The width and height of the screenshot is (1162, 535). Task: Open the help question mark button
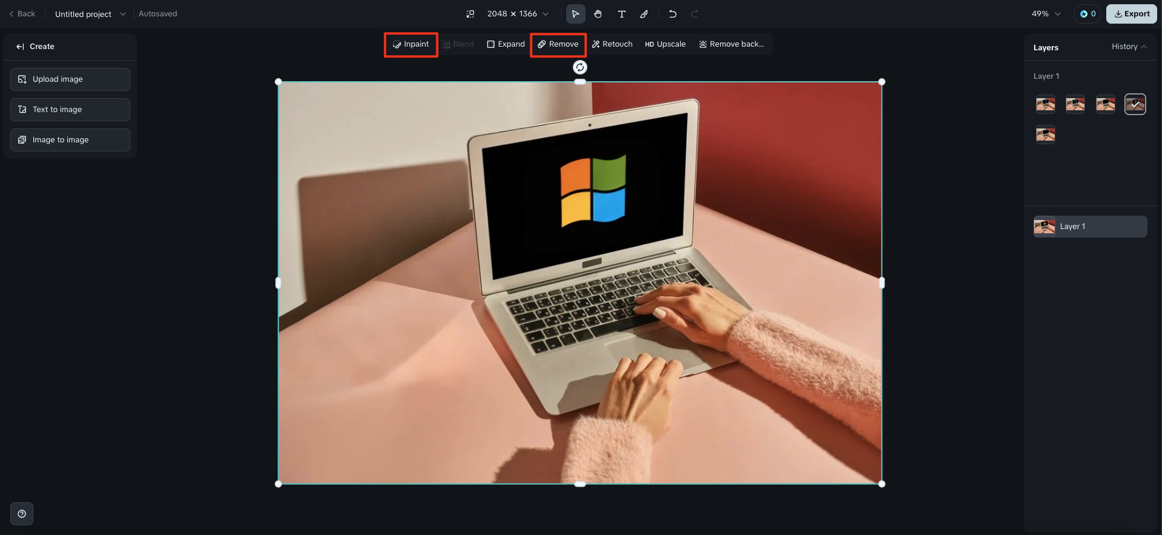point(22,514)
